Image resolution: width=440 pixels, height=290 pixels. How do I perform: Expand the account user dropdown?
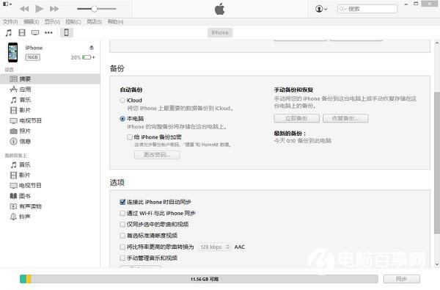tap(321, 9)
